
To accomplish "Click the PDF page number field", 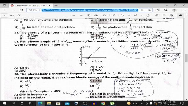I will click(4, 16).
